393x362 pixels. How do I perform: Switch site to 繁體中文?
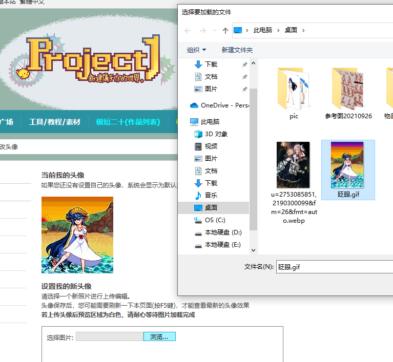tap(32, 2)
